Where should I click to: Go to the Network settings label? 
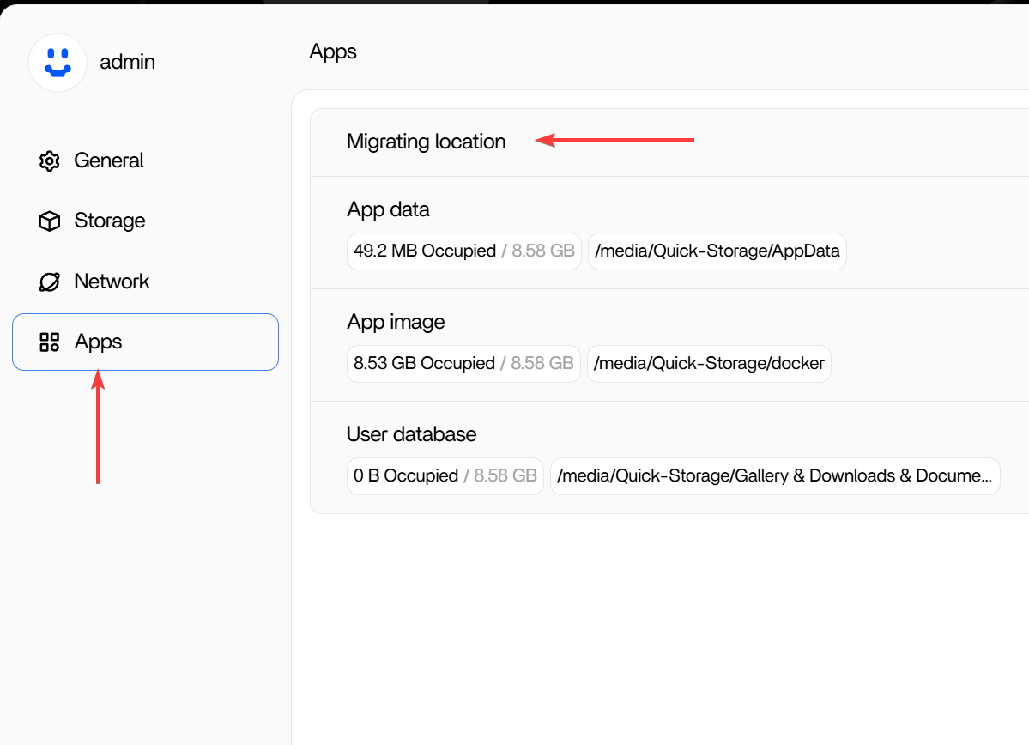(112, 282)
